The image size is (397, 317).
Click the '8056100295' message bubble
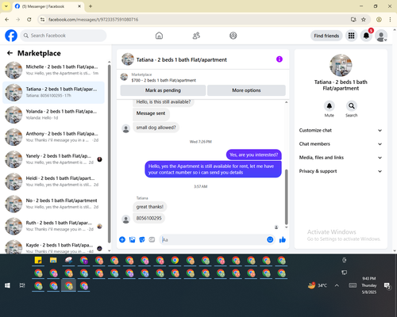[148, 218]
